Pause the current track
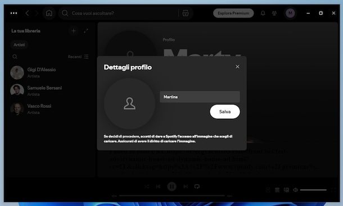343x206 pixels. click(x=171, y=186)
